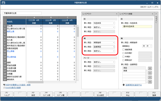Click the F10 中止 button
The height and width of the screenshot is (101, 161).
[x=128, y=94]
